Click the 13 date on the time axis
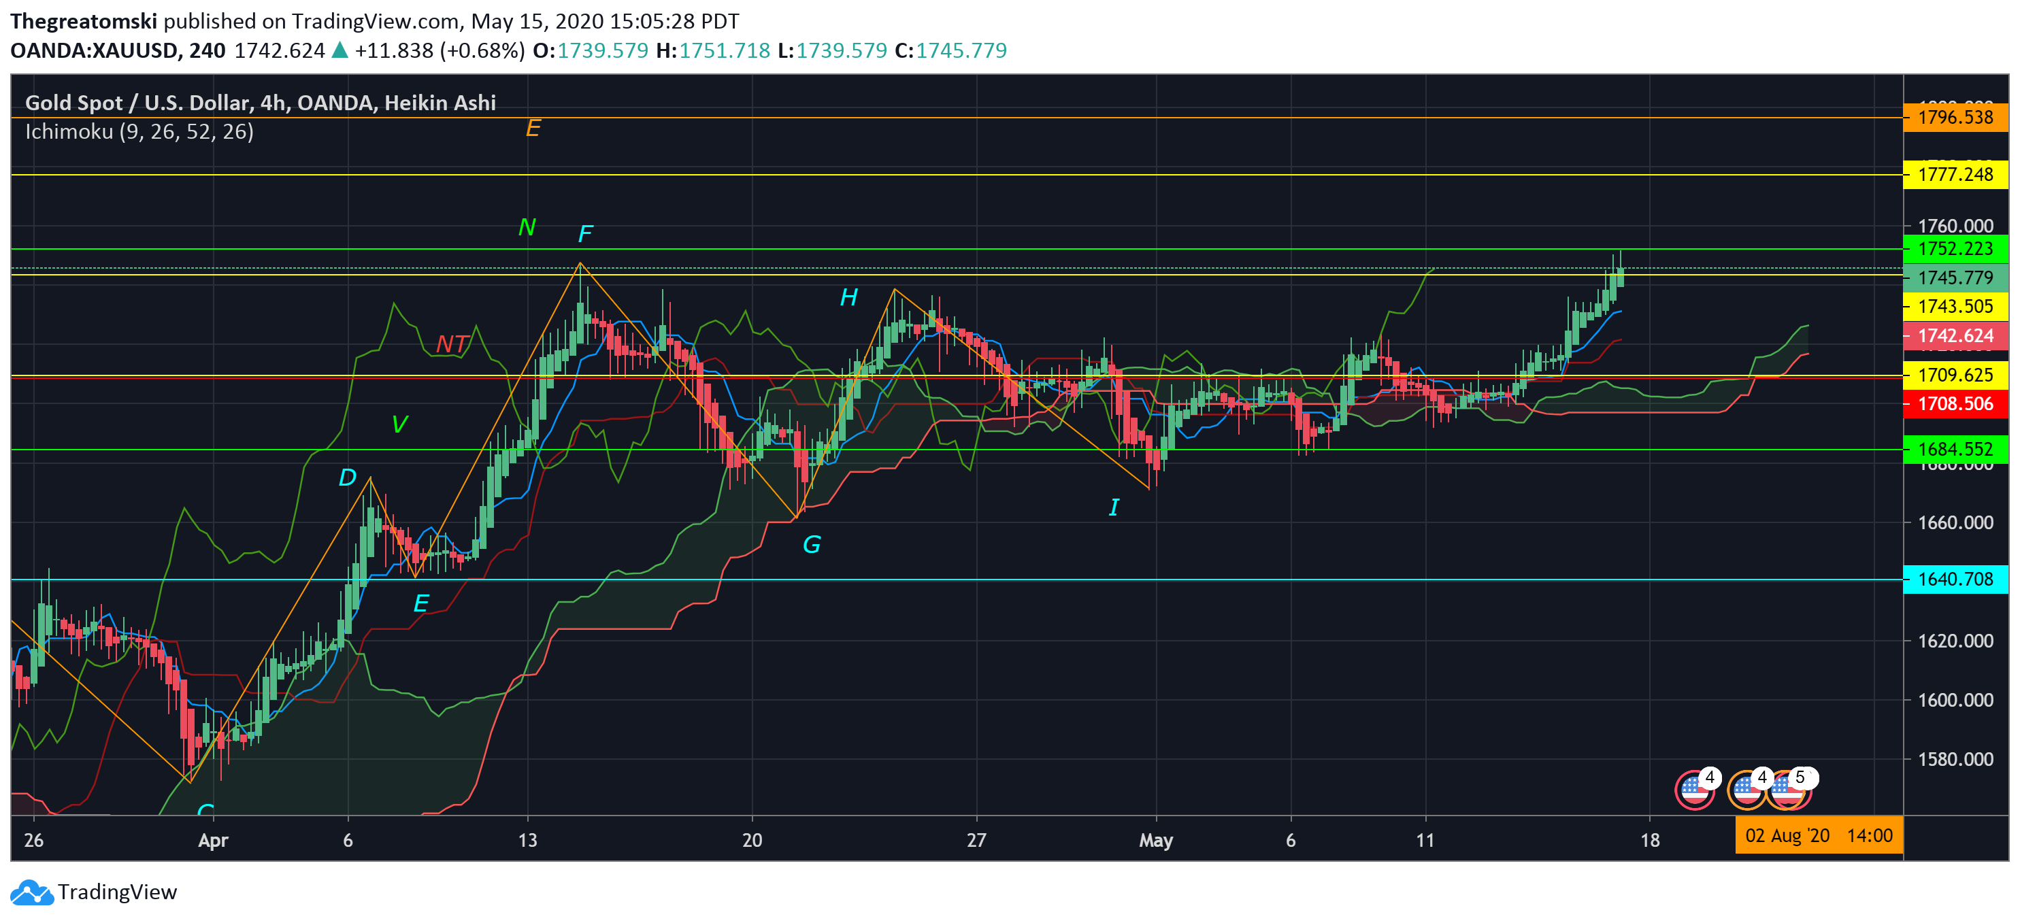Screen dimensions: 2020x923 (x=528, y=840)
